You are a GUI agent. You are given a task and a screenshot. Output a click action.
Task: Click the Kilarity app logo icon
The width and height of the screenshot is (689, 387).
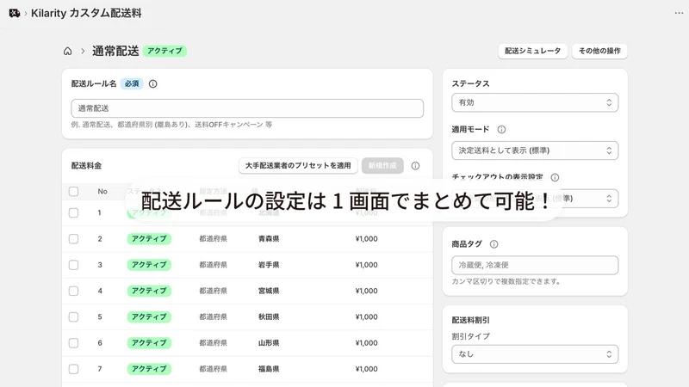click(15, 13)
